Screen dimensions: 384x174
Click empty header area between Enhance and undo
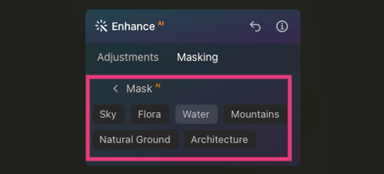point(206,26)
